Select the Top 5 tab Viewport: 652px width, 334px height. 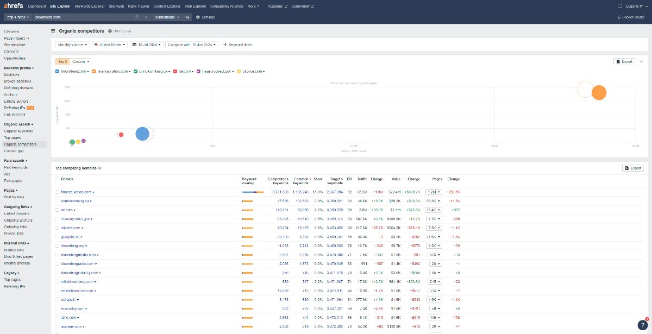click(x=63, y=61)
